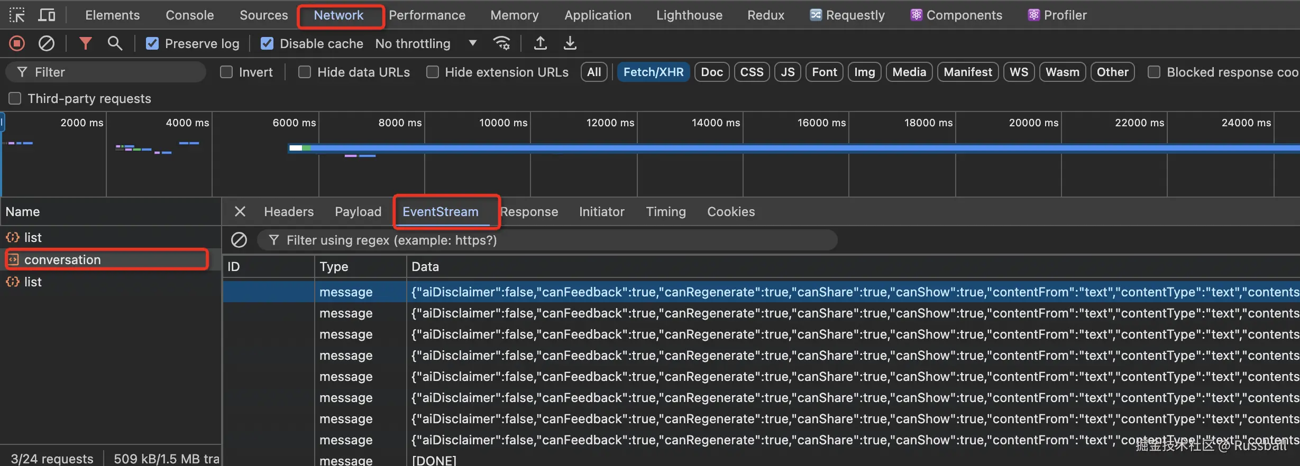1300x466 pixels.
Task: Click the Type column header
Action: [361, 267]
